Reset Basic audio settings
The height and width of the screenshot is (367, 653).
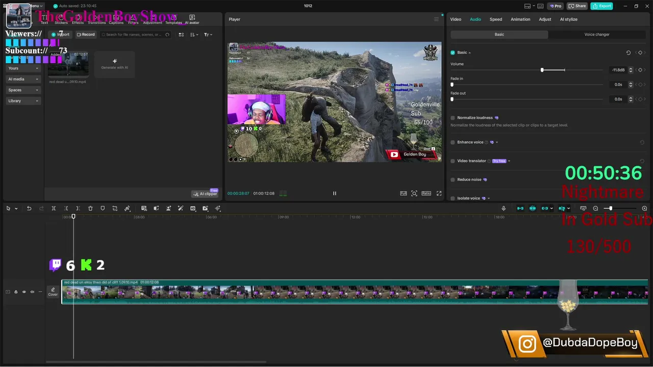[629, 53]
